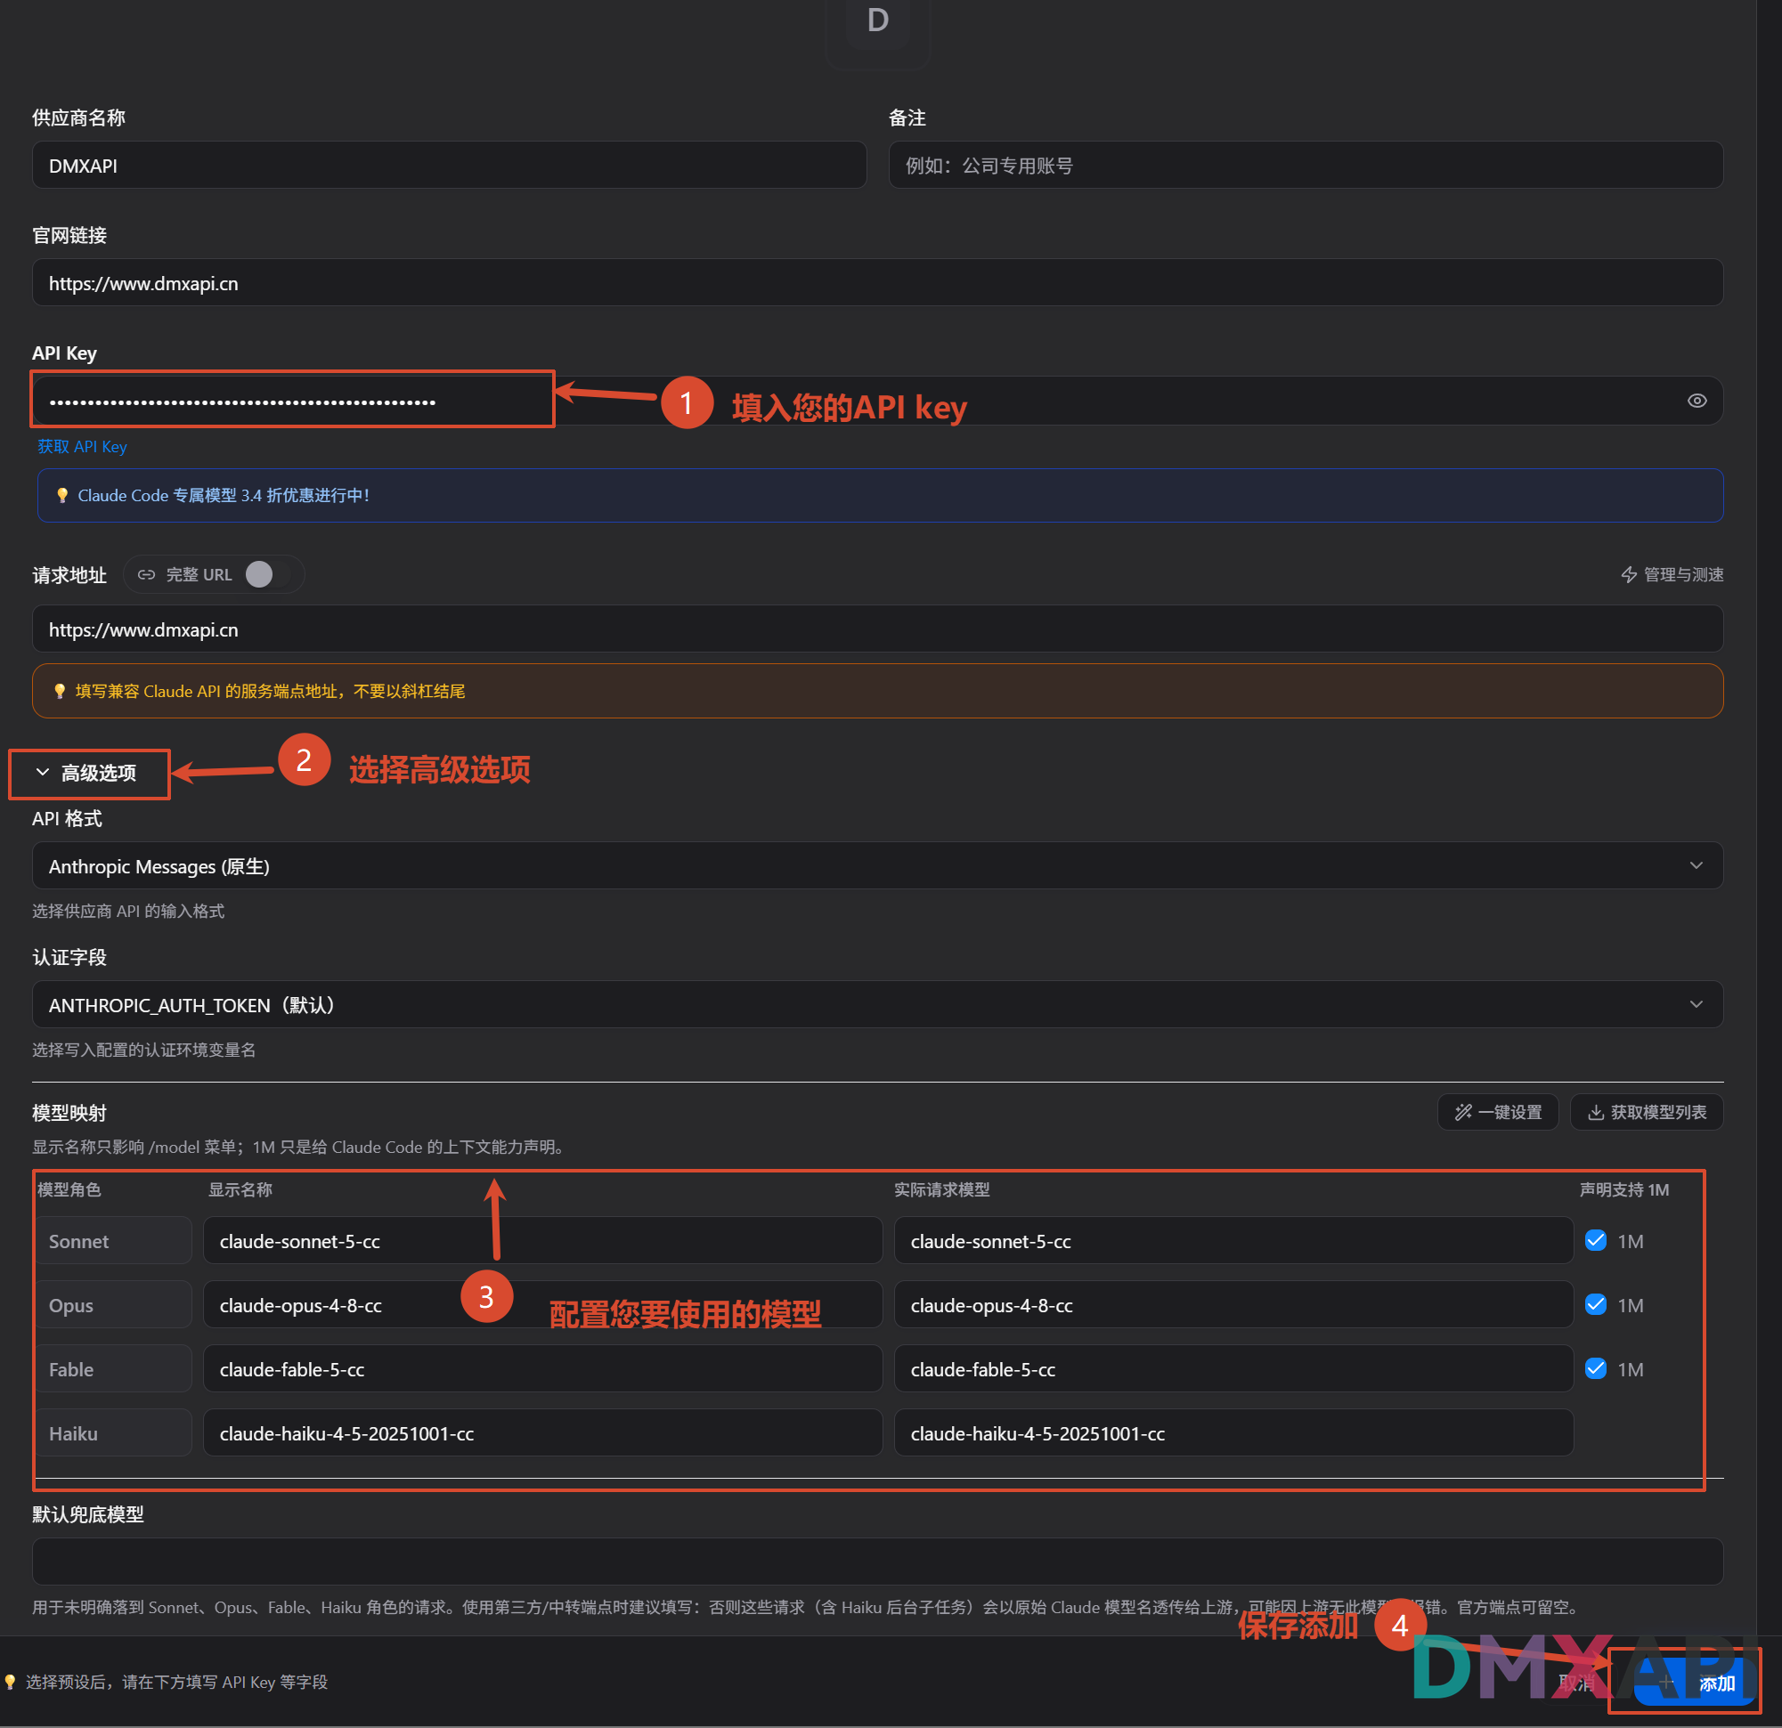Click the magic wand 一键设置 icon

click(x=1463, y=1112)
